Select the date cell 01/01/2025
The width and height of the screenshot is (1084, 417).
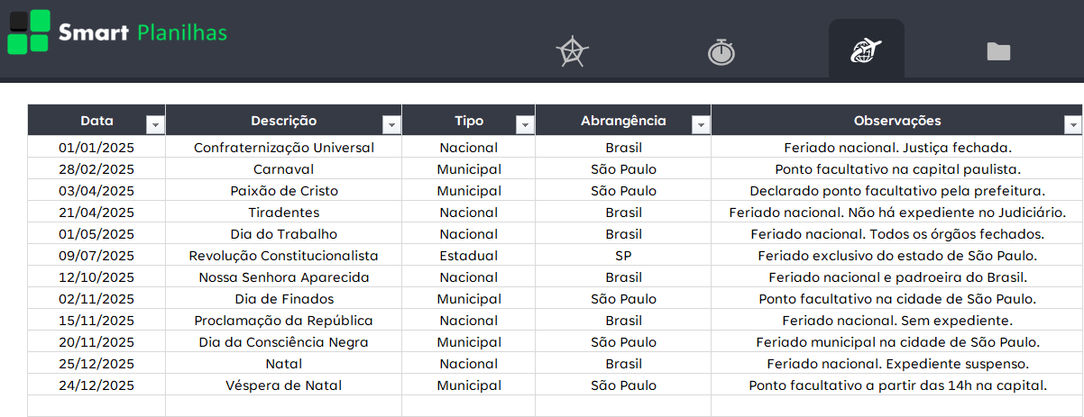point(96,148)
